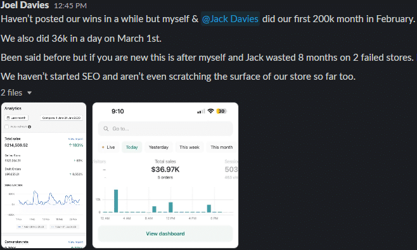Open the Last month date picker

[16, 118]
